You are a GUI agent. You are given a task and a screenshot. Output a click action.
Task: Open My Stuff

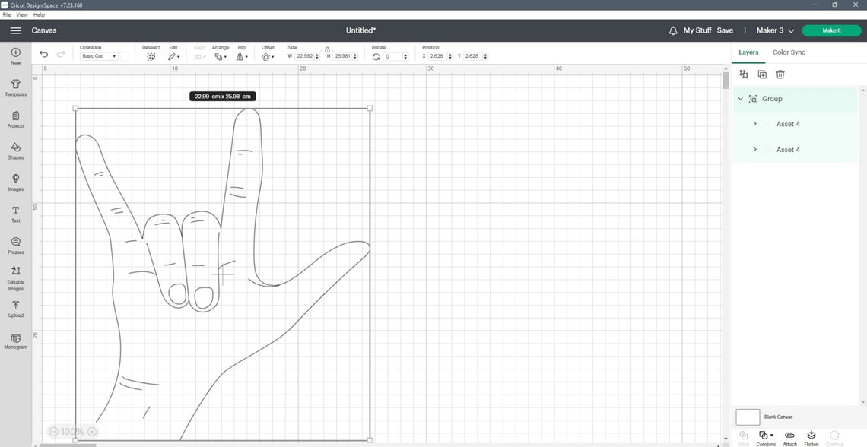(x=696, y=30)
